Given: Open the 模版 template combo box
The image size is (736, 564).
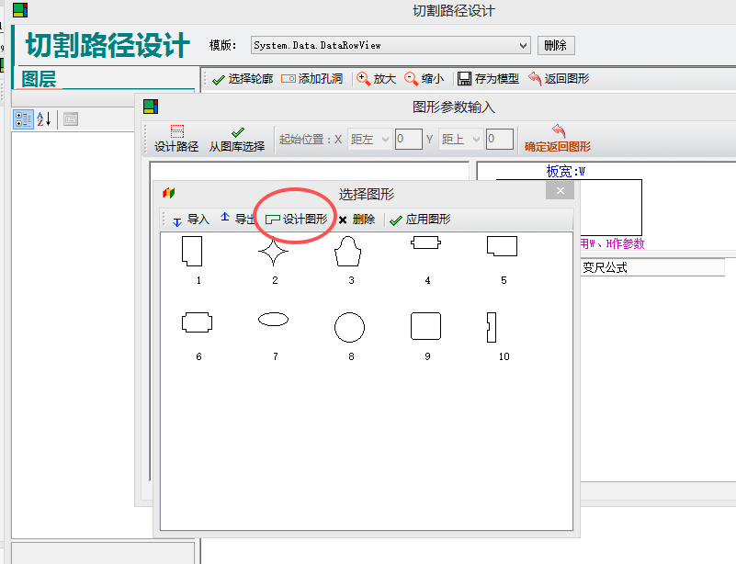Looking at the screenshot, I should [391, 46].
